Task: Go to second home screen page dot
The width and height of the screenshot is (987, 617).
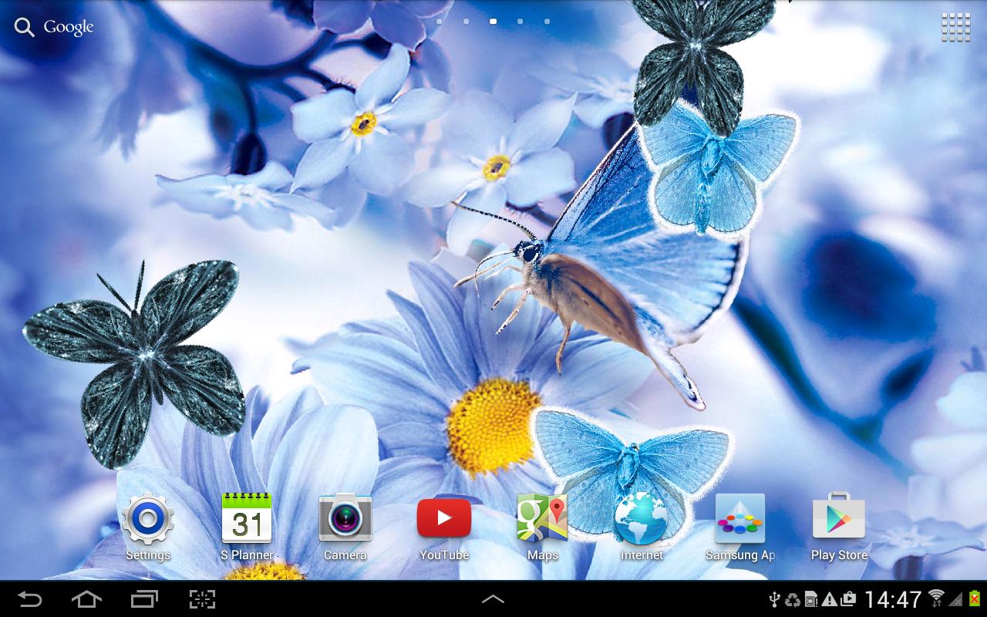Action: coord(467,22)
